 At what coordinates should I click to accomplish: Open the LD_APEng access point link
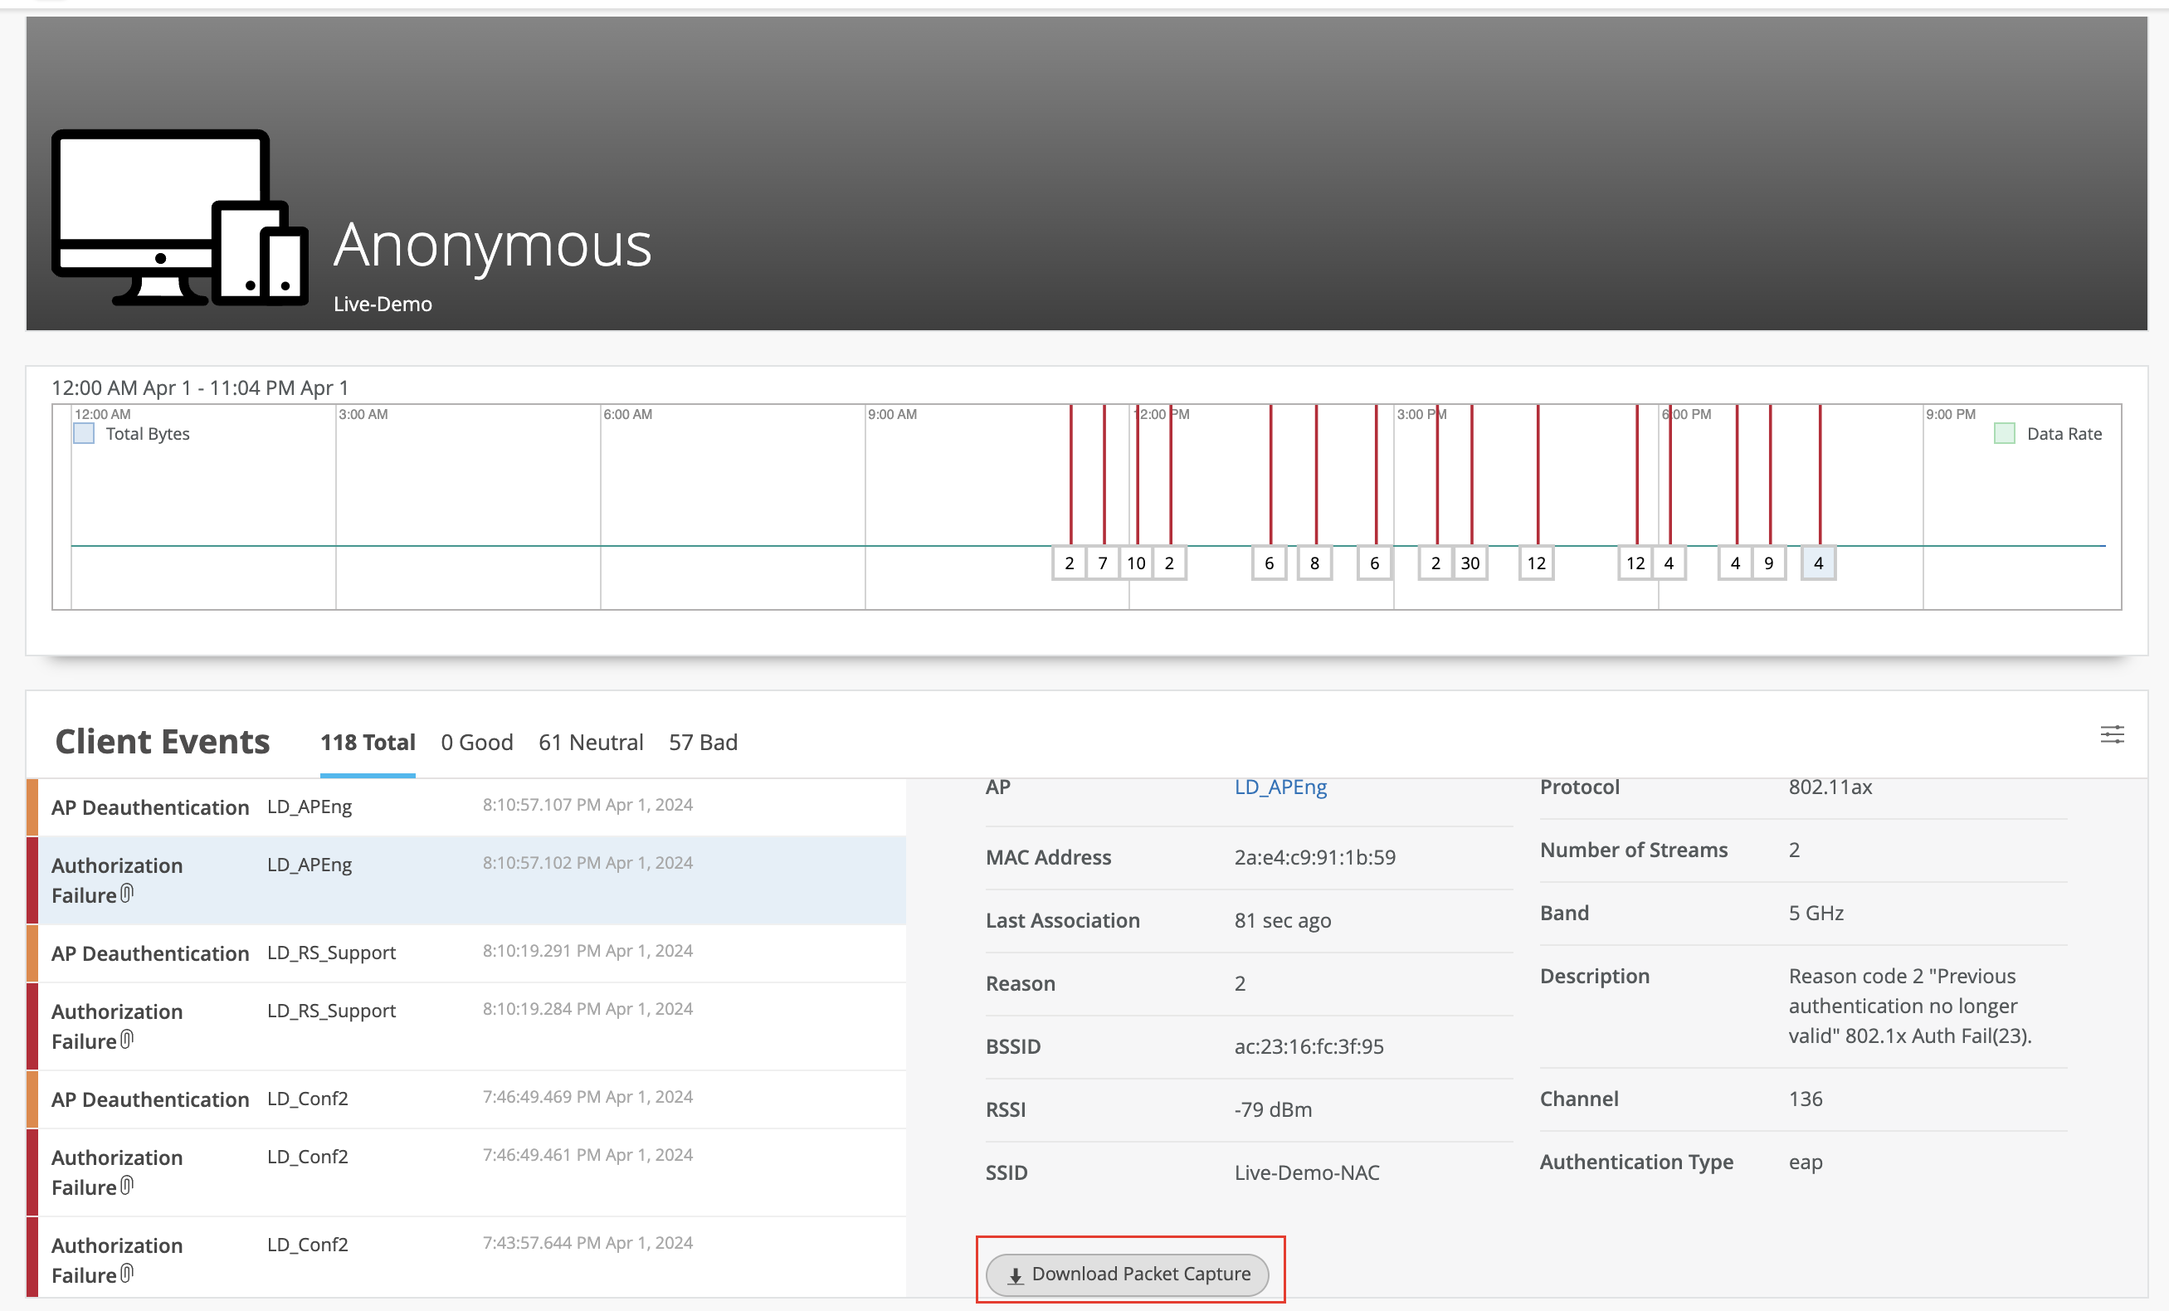click(x=1280, y=787)
